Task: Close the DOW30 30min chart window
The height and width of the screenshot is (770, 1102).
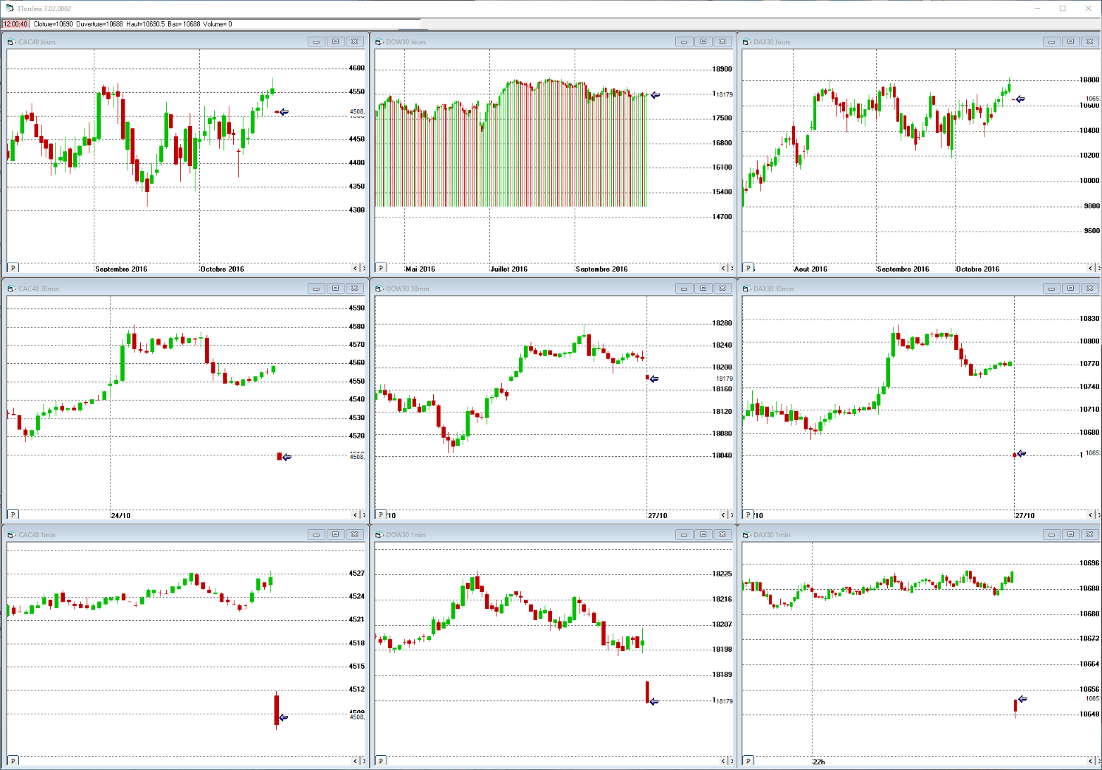Action: tap(722, 289)
